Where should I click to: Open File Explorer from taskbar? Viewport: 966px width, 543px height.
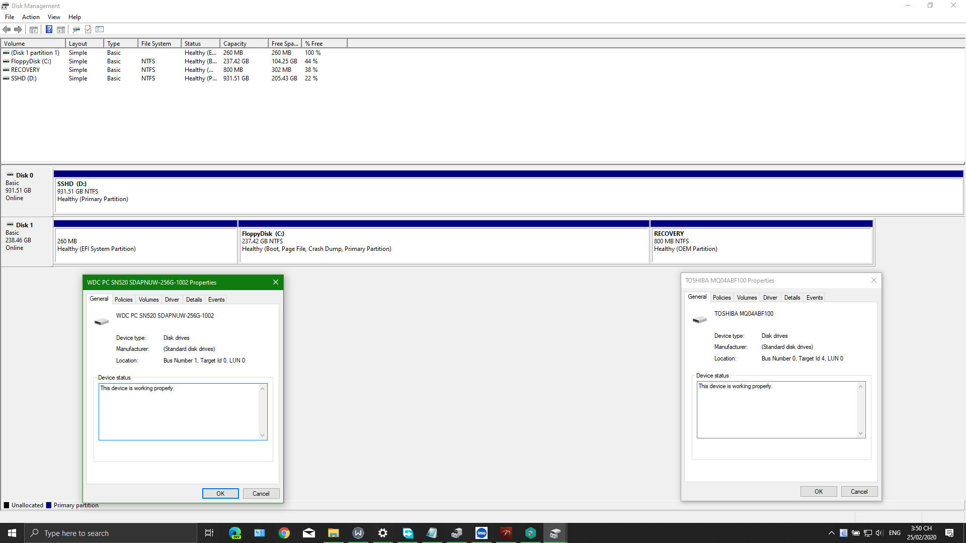tap(334, 533)
